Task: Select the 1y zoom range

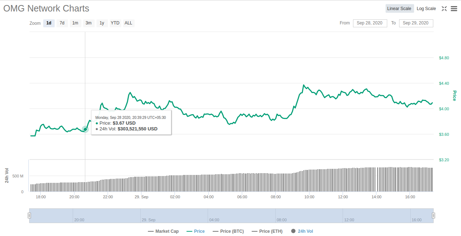Action: (x=102, y=23)
